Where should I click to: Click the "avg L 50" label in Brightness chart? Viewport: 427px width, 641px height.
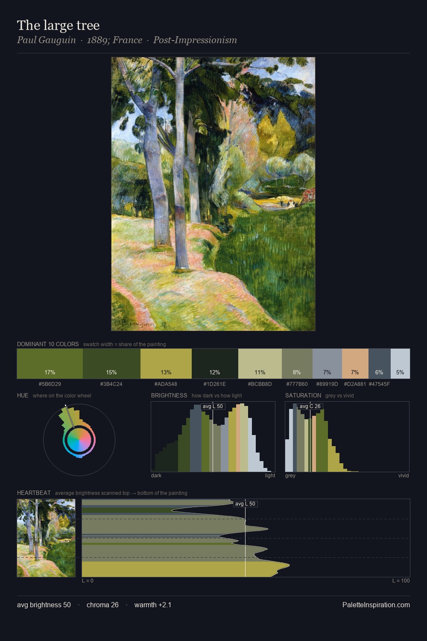[x=213, y=406]
